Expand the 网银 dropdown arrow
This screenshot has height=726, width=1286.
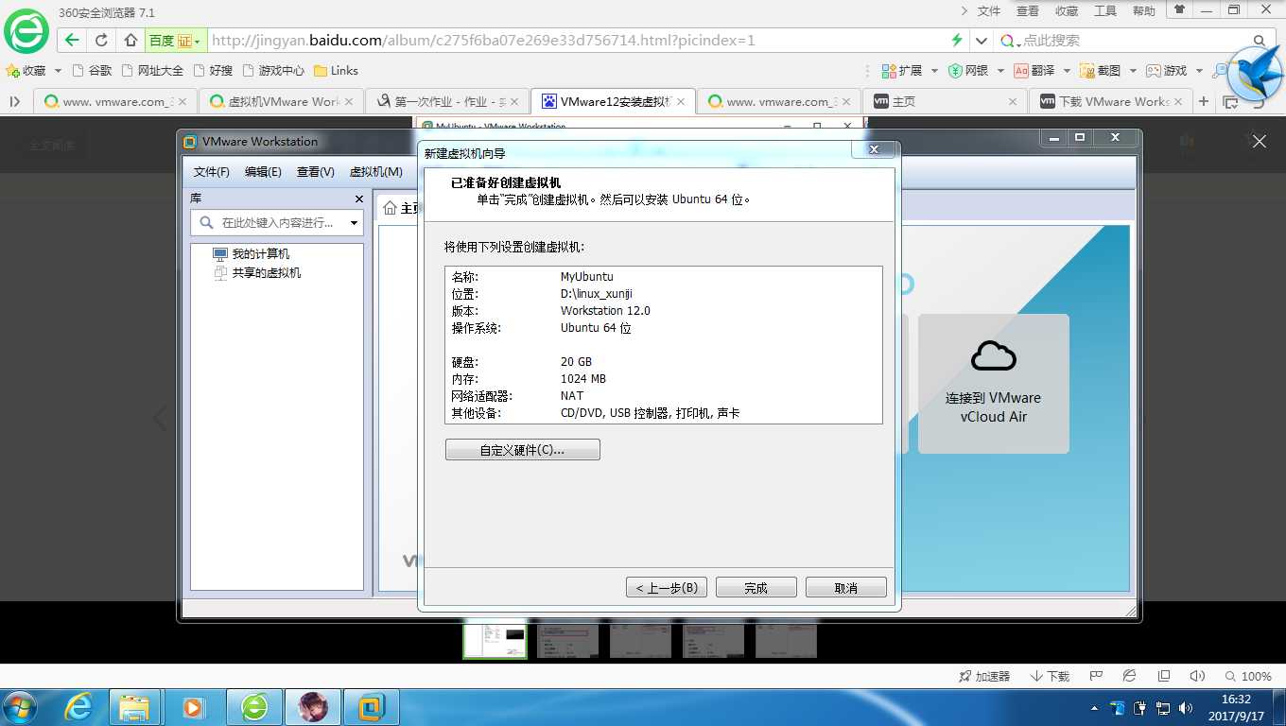point(999,71)
